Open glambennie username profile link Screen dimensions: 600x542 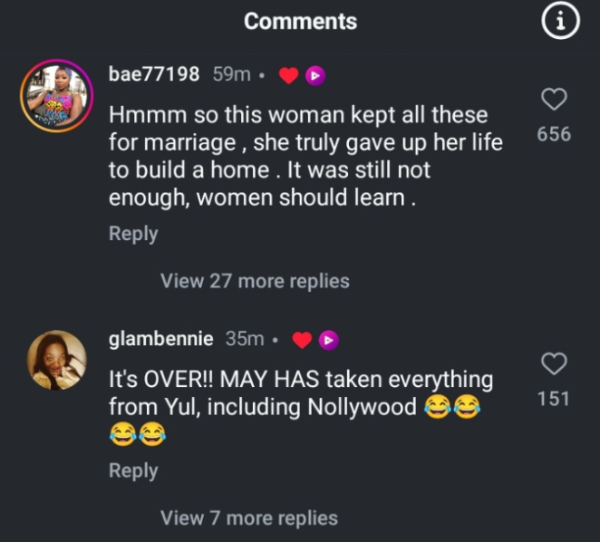click(x=161, y=339)
